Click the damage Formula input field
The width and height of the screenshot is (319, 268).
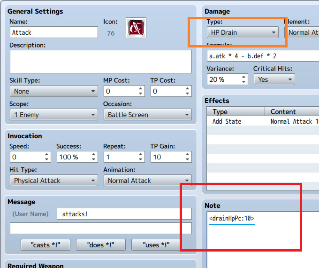pos(263,55)
